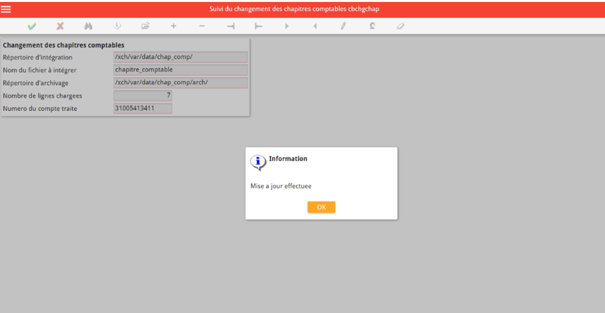
Task: Click the Répertoire d'intégration field
Action: [180, 57]
